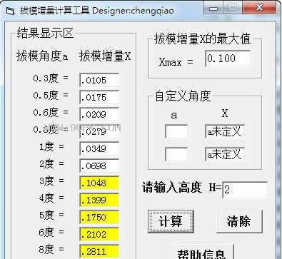Click the 0.3度 result field .0105
Viewport: 282px width, 259px height.
(x=99, y=80)
